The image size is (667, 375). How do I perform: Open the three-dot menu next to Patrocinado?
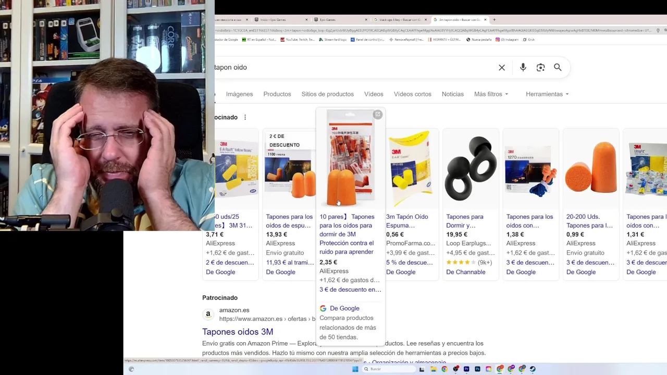point(245,117)
